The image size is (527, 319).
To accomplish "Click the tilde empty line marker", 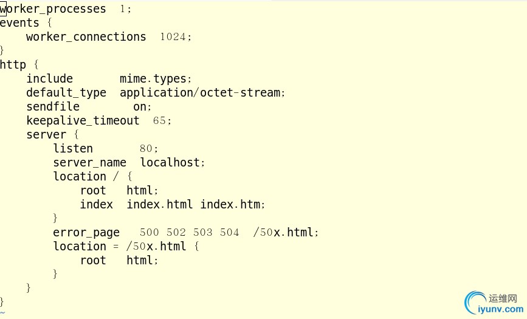I will tap(2, 314).
